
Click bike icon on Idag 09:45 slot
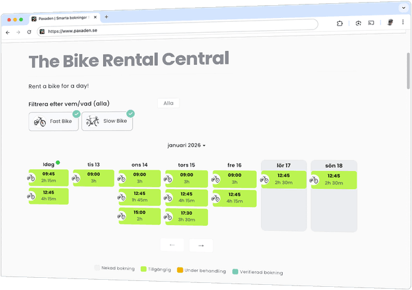31,178
